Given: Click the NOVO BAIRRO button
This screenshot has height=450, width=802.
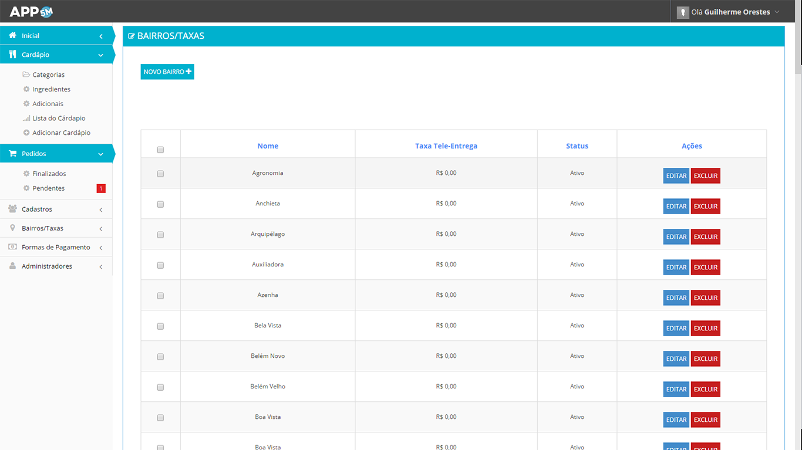Looking at the screenshot, I should [x=167, y=72].
